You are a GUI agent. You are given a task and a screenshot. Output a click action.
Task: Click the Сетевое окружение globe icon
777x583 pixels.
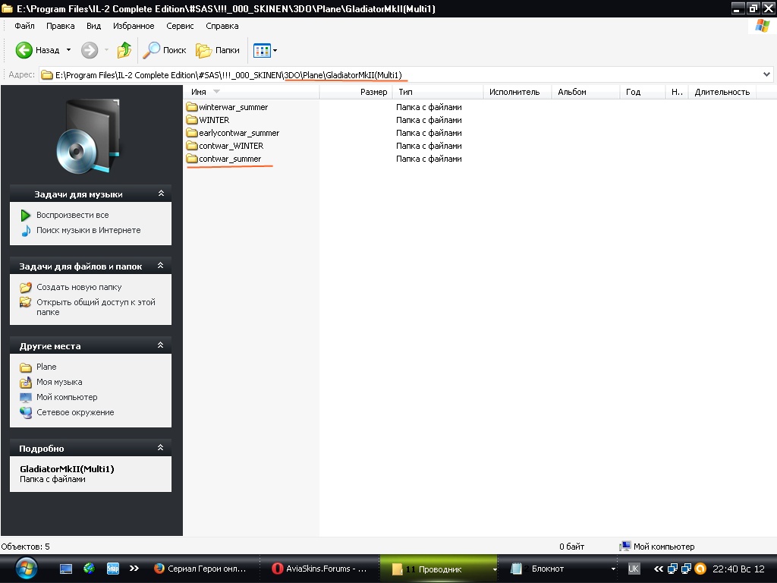coord(26,412)
